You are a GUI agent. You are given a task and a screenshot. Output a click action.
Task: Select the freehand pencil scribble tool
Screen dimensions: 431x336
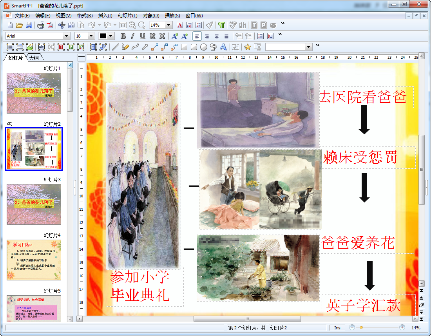click(x=125, y=47)
